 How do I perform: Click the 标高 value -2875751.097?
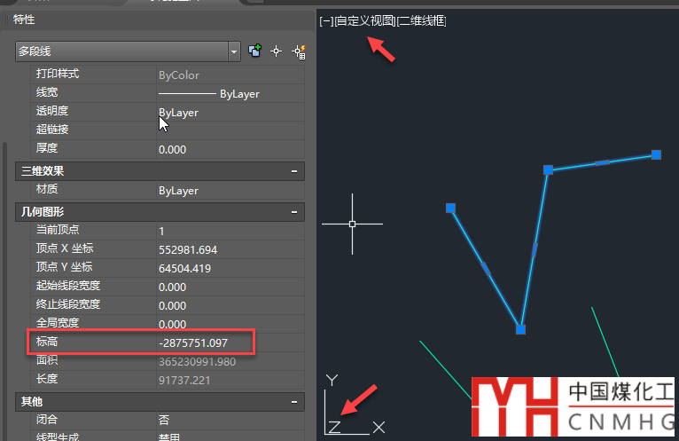(x=193, y=343)
